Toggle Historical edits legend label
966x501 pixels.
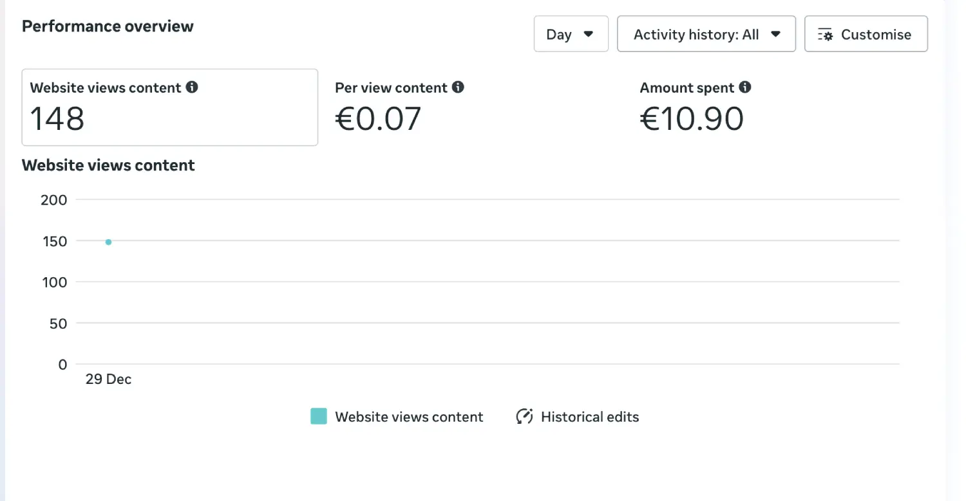coord(590,417)
